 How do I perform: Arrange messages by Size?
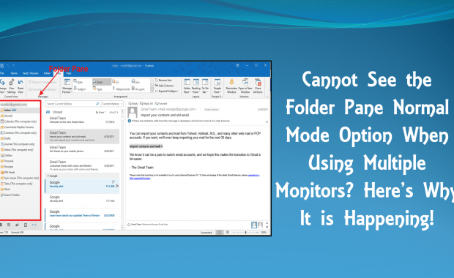[x=135, y=82]
